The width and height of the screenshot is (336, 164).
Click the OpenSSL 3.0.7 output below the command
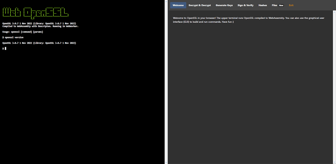(x=39, y=43)
